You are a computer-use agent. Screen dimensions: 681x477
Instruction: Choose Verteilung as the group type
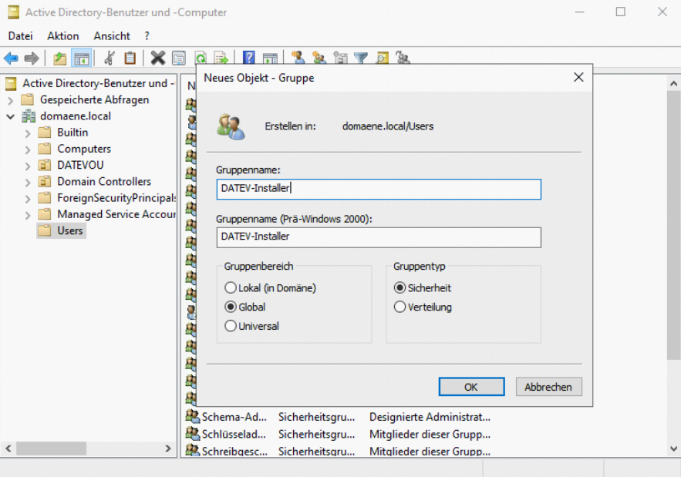tap(399, 307)
